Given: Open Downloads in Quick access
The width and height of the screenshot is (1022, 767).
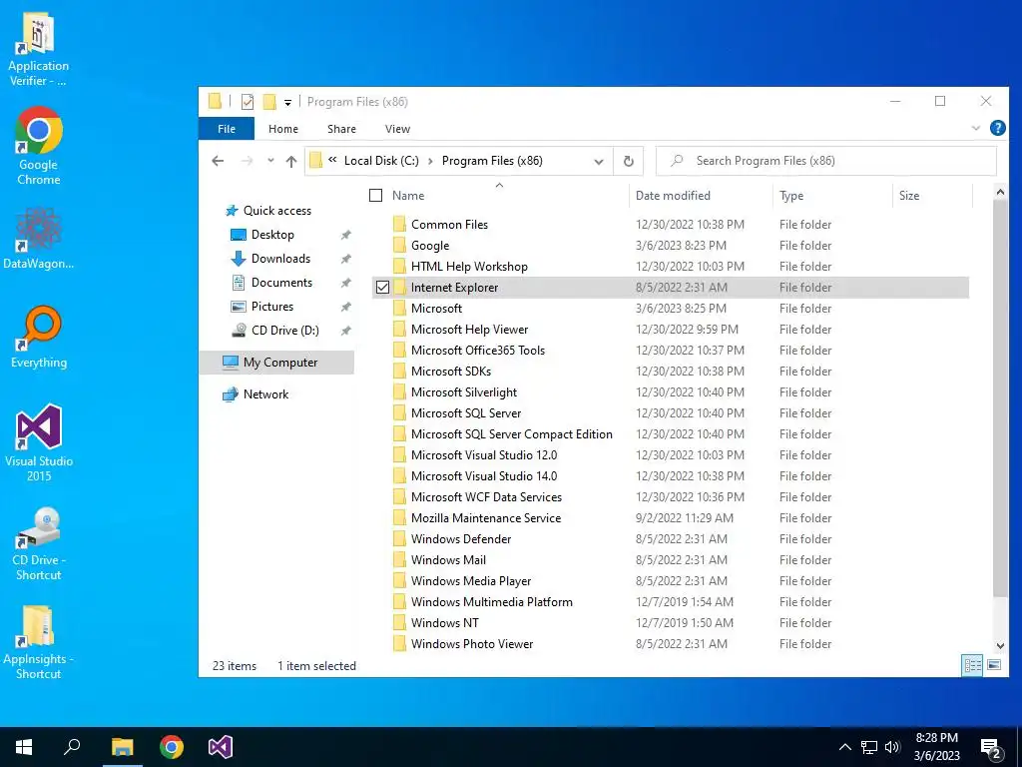Looking at the screenshot, I should pyautogui.click(x=271, y=259).
